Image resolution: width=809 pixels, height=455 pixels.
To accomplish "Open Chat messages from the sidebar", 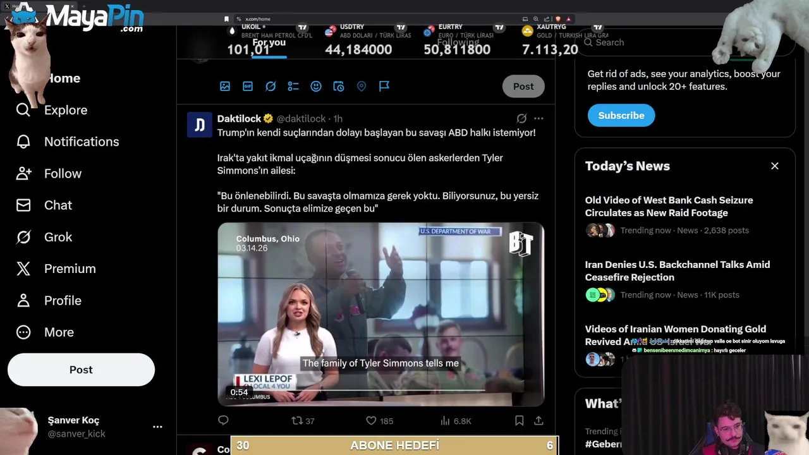I will pyautogui.click(x=44, y=205).
